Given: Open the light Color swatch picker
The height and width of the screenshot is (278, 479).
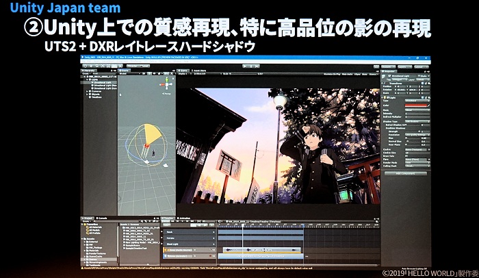Looking at the screenshot, I should tap(416, 105).
